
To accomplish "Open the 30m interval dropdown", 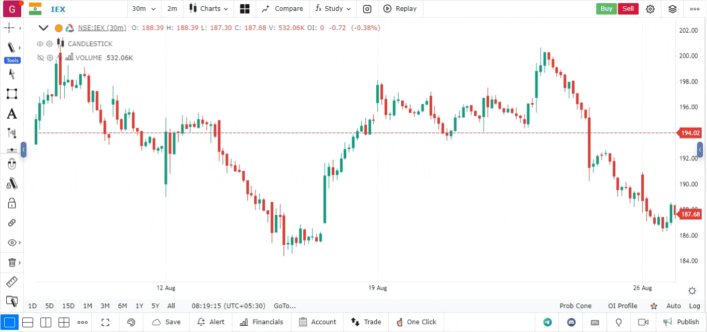I will (x=144, y=9).
